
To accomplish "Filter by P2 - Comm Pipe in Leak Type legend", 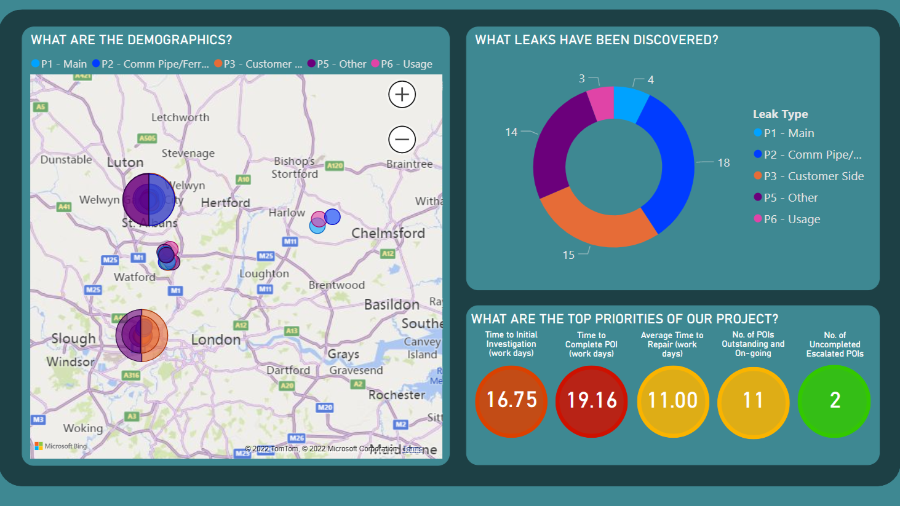I will point(808,155).
